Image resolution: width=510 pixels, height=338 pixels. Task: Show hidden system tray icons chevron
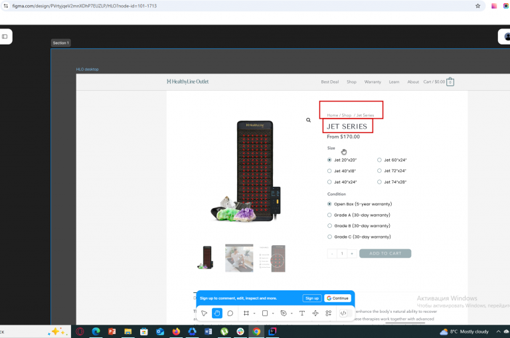[x=498, y=331]
